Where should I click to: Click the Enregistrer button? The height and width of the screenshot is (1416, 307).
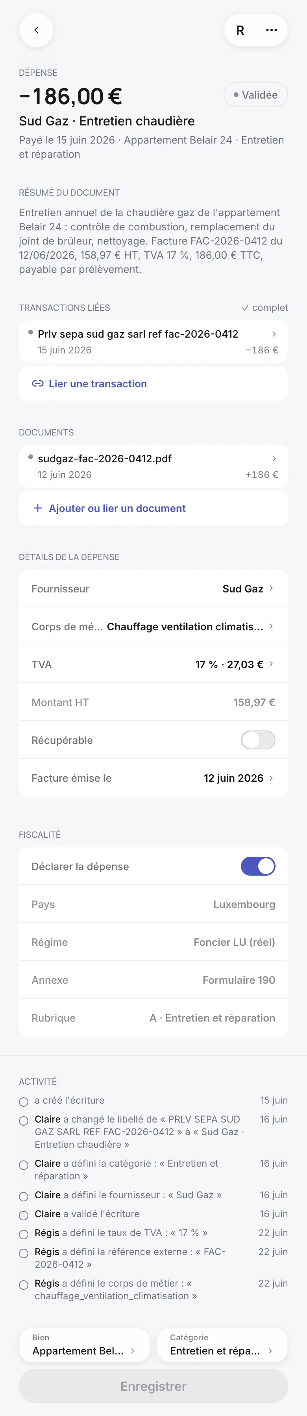point(153,1386)
